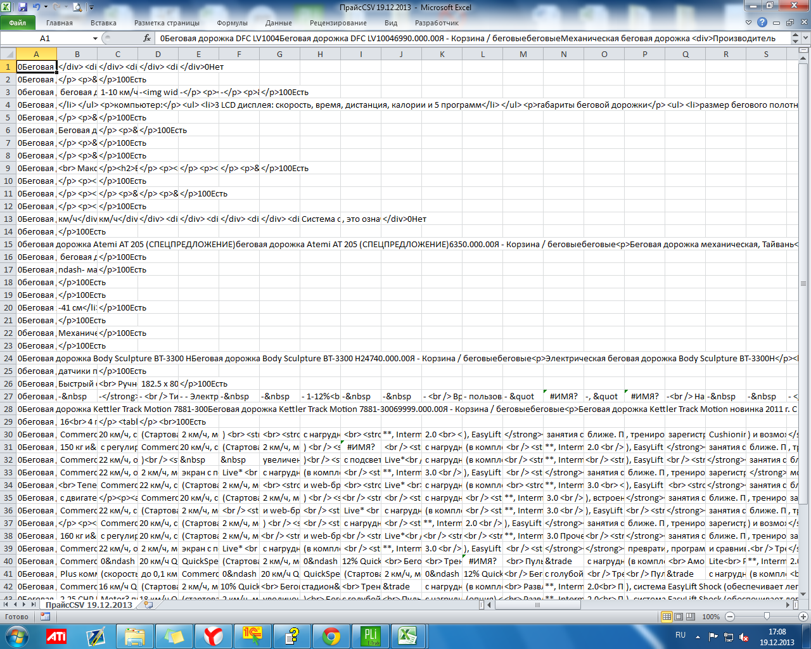The width and height of the screenshot is (811, 649).
Task: Click the Select All corner button
Action: click(x=8, y=54)
